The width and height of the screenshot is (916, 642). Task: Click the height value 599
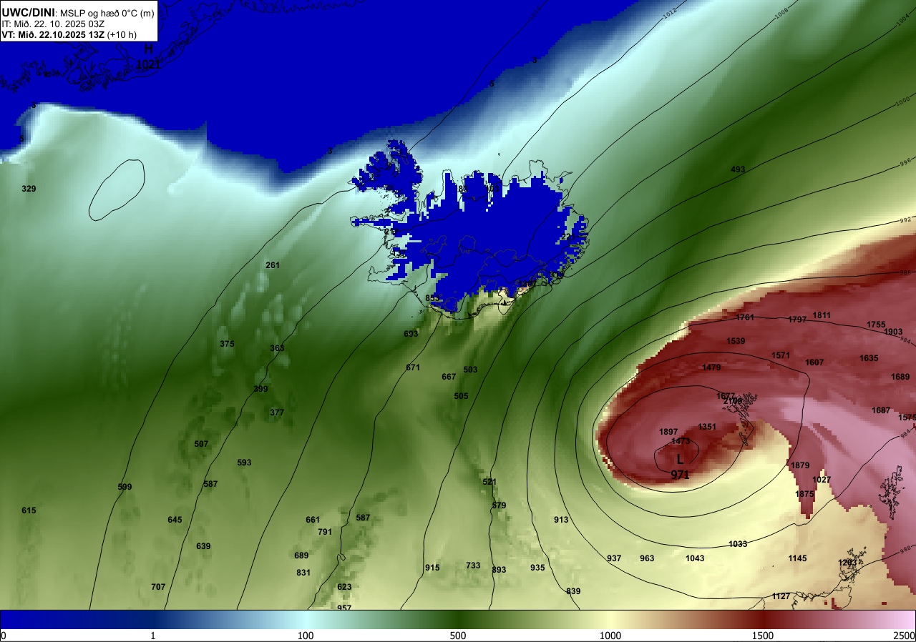[125, 487]
